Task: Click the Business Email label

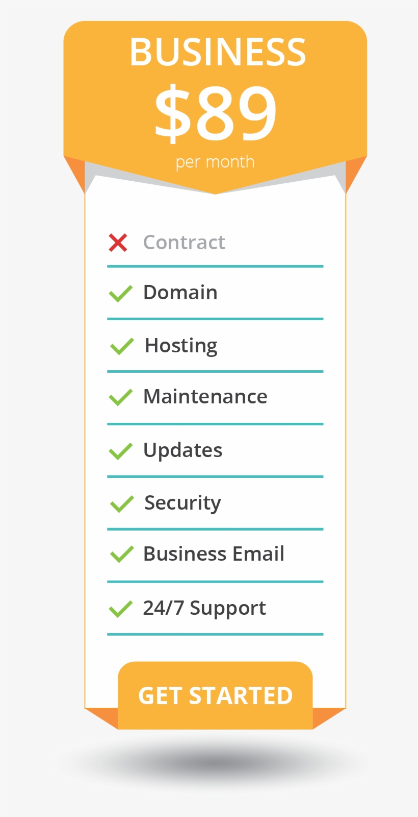Action: click(214, 554)
